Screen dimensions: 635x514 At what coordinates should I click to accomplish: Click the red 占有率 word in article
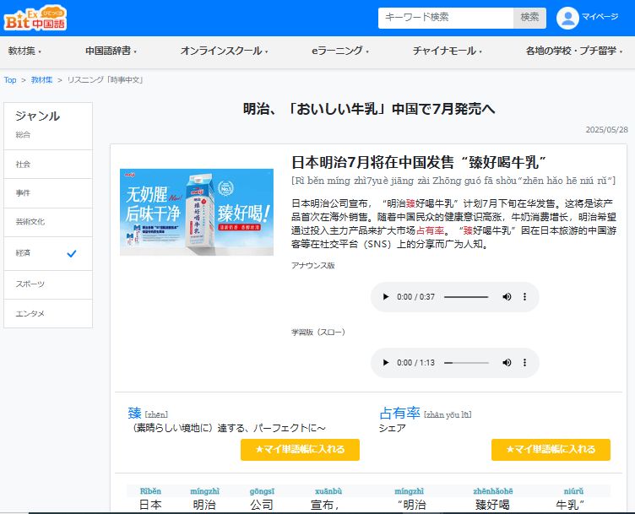click(x=430, y=230)
